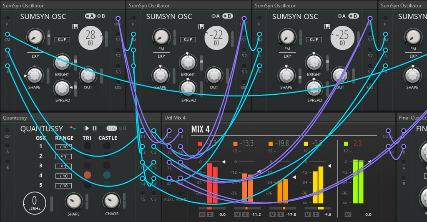Click Quantussy oscillator 4 teal CASTLE indicator
Screen dimensions: 427x222
pos(107,175)
